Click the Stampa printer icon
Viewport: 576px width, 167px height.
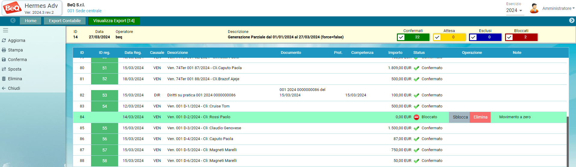(4, 50)
